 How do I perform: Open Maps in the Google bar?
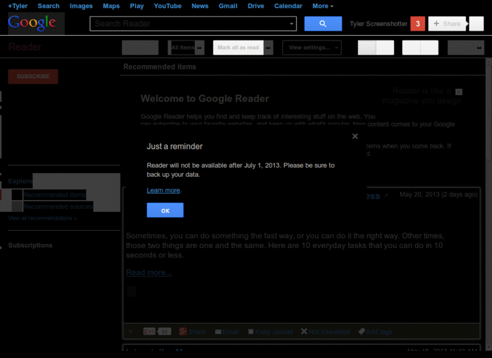point(111,6)
